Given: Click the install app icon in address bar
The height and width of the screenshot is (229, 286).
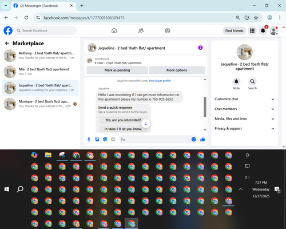Looking at the screenshot, I should (247, 18).
